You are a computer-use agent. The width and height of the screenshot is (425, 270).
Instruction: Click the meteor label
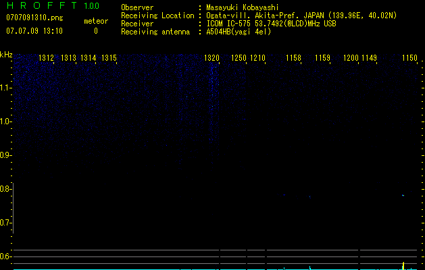(x=96, y=21)
